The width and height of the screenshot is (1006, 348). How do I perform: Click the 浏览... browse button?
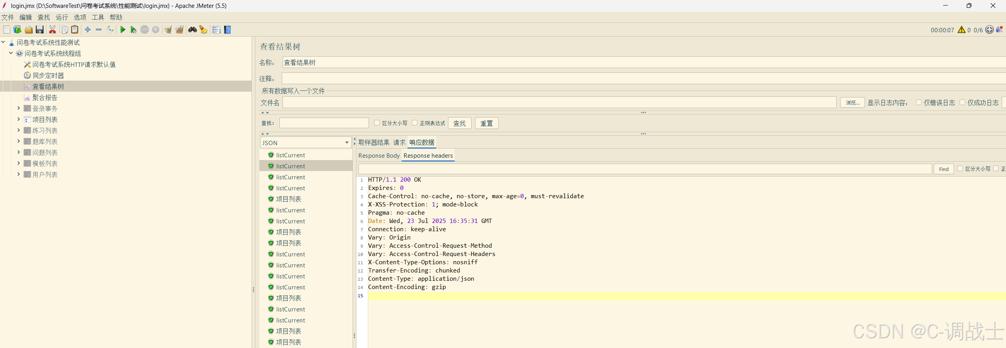click(x=852, y=103)
